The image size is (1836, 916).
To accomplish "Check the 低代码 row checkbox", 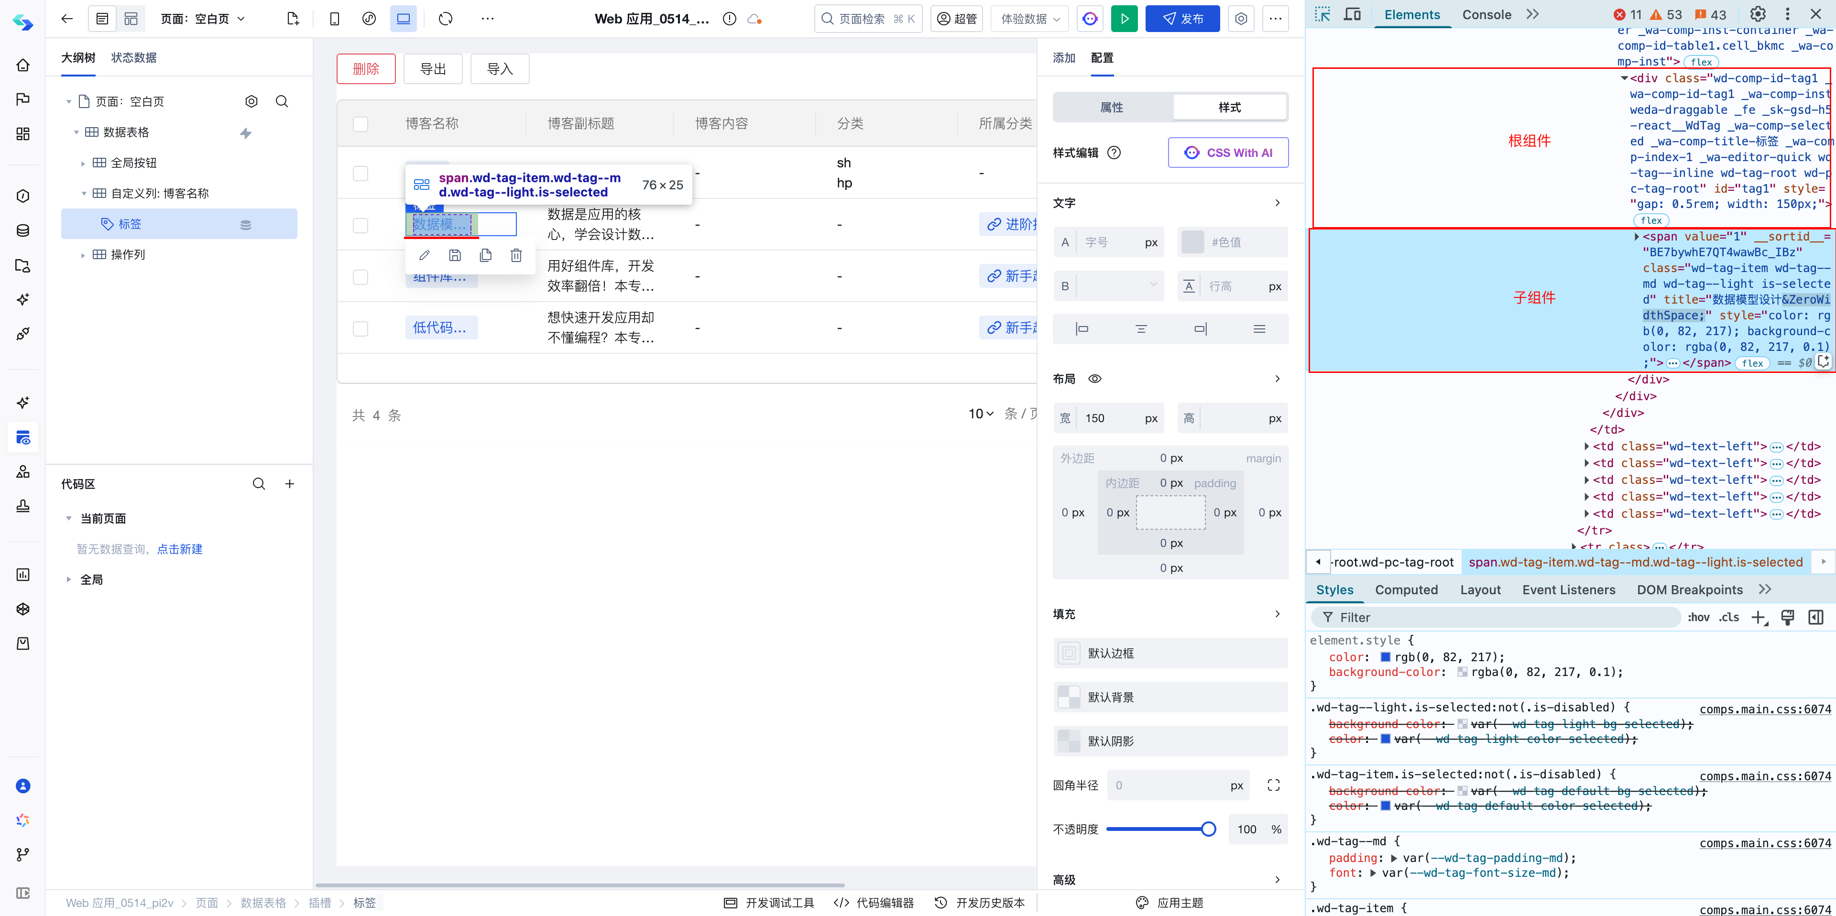I will 361,328.
